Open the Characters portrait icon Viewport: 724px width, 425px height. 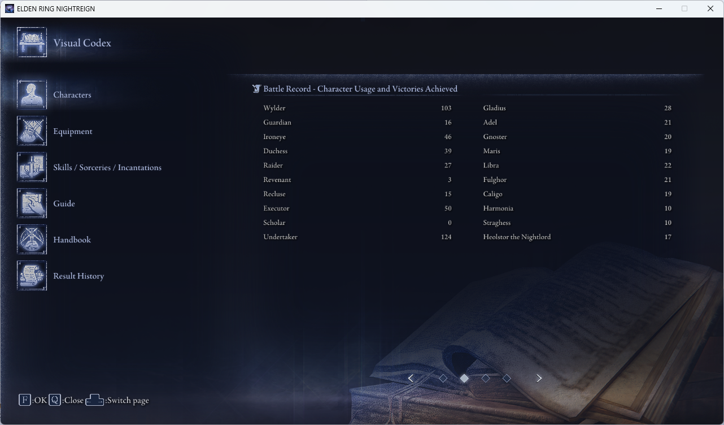32,94
